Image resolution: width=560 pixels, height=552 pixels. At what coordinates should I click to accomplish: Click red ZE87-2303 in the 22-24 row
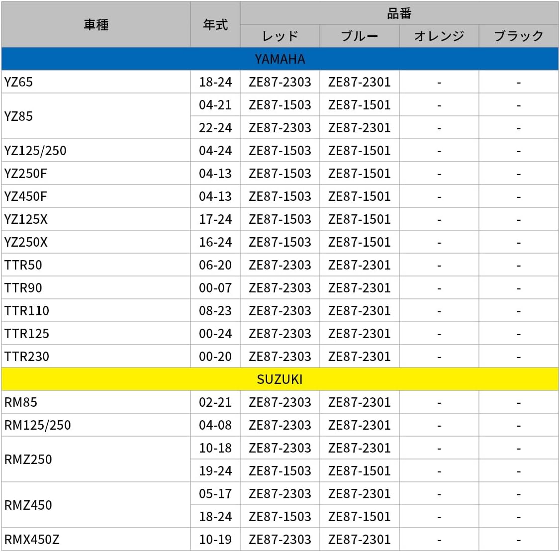(x=280, y=127)
